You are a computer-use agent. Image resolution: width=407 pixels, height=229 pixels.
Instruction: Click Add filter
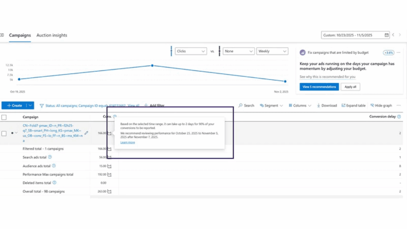(x=154, y=105)
